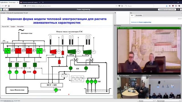
Task: Go to browser home page
Action: 9,6
